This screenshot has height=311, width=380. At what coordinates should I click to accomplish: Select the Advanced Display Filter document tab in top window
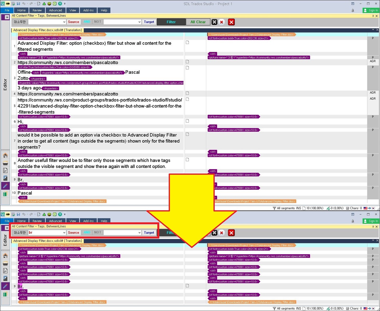(48, 30)
